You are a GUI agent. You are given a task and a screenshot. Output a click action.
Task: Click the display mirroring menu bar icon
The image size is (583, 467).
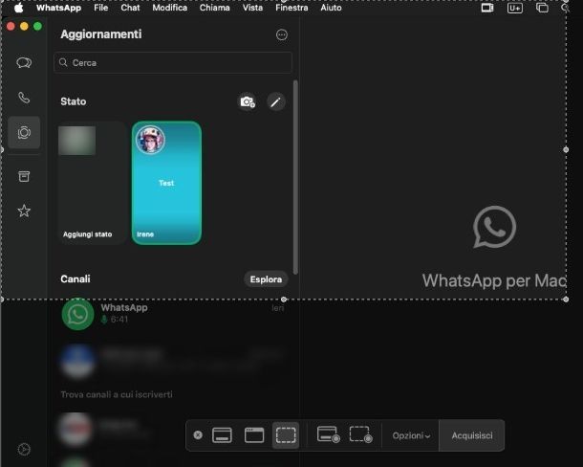pyautogui.click(x=487, y=8)
